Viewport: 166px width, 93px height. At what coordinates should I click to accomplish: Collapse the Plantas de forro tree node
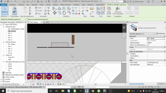pos(3,42)
